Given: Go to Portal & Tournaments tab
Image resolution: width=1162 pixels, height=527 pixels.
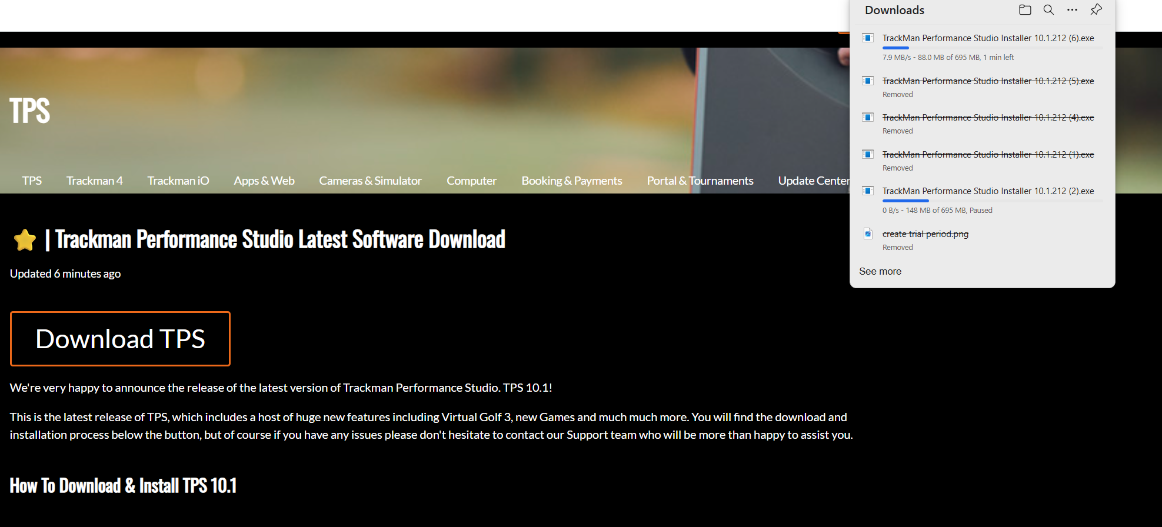Looking at the screenshot, I should tap(700, 181).
